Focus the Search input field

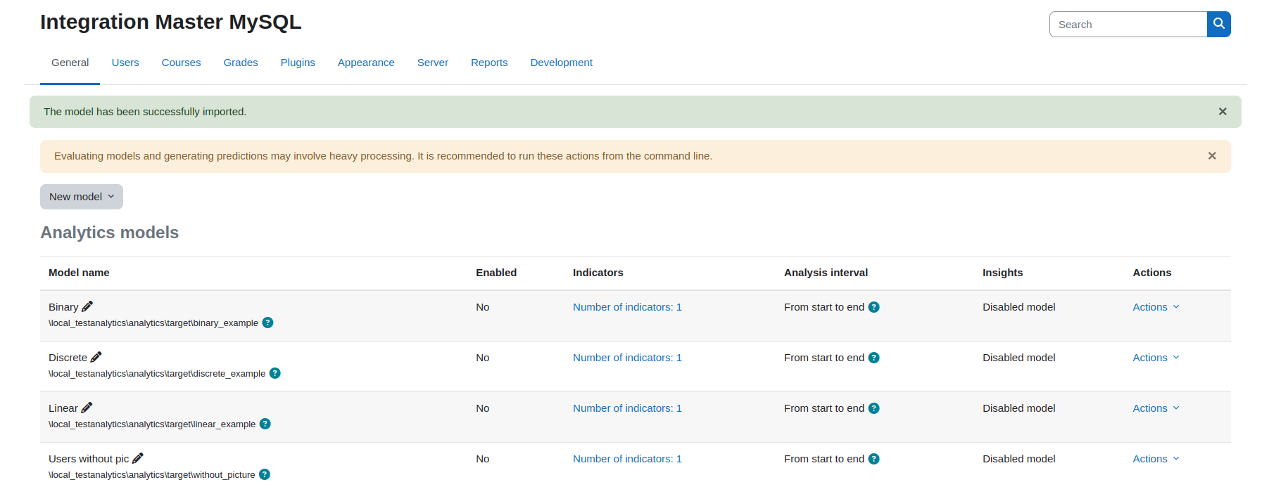(1128, 24)
